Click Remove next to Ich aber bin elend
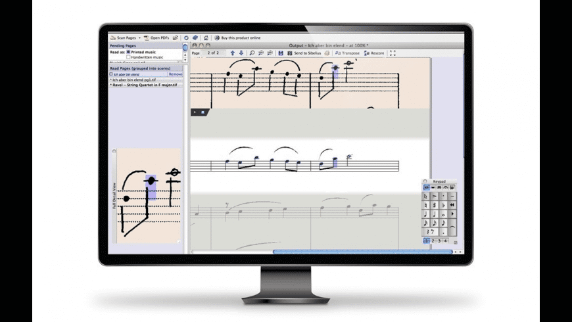Viewport: 572px width, 322px height. (x=175, y=74)
